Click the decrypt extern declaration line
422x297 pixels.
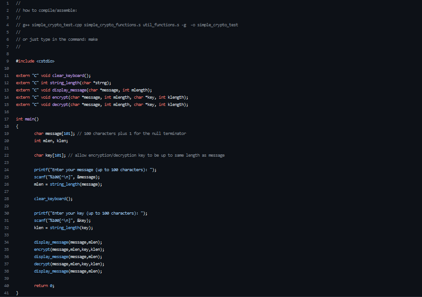click(x=91, y=104)
